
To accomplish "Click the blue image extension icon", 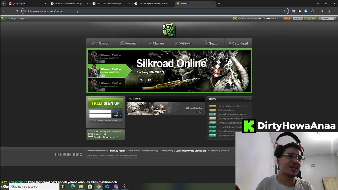I will coord(306,11).
